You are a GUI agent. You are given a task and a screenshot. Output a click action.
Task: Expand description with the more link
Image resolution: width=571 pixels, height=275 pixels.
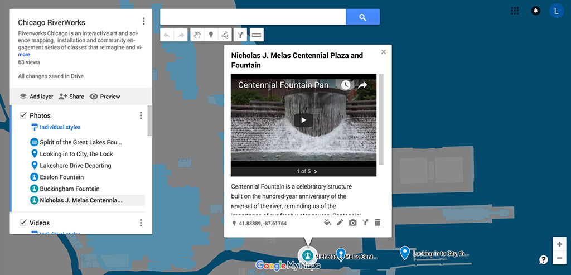(24, 55)
